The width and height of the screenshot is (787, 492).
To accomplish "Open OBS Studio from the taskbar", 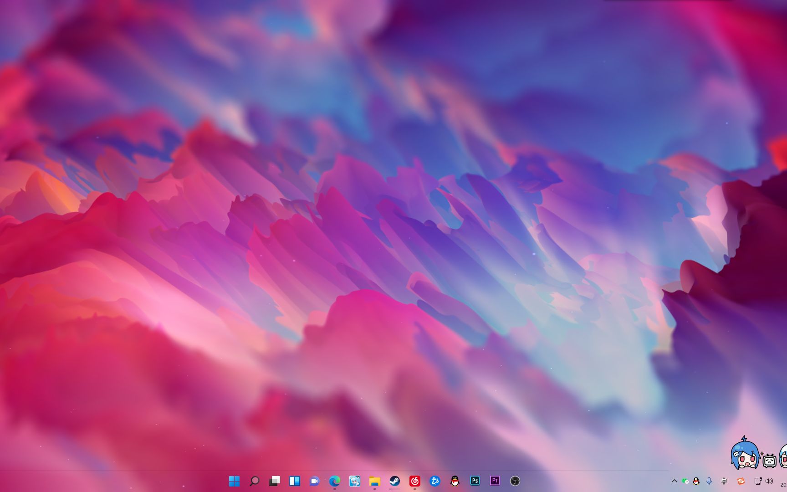I will click(514, 481).
